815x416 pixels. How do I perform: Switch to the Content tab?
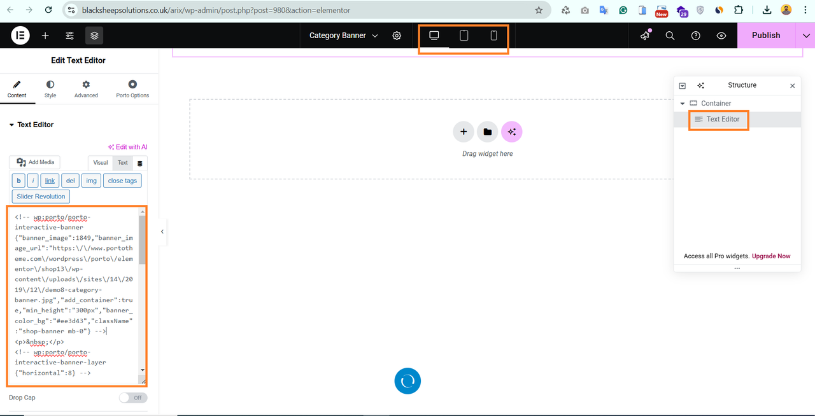tap(17, 89)
